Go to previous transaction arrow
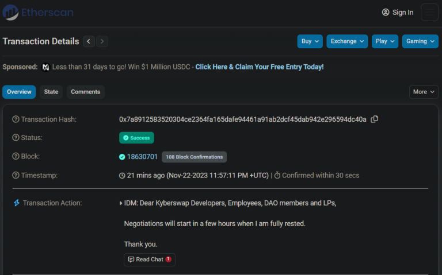This screenshot has width=442, height=275. (x=89, y=41)
